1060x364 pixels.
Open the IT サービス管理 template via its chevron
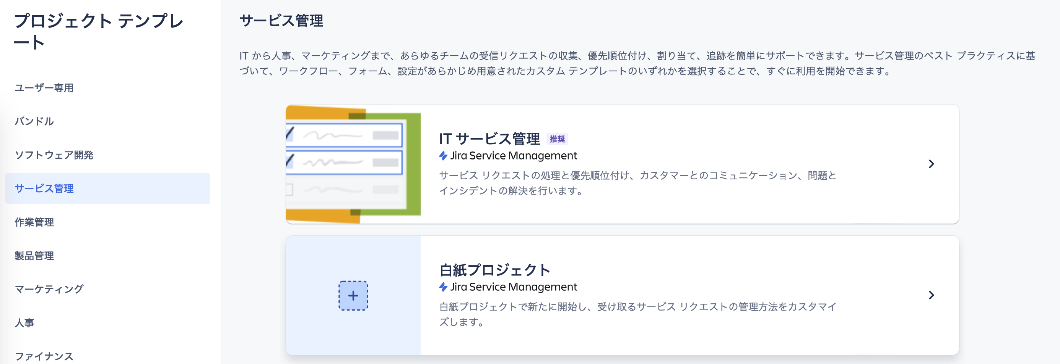click(932, 164)
